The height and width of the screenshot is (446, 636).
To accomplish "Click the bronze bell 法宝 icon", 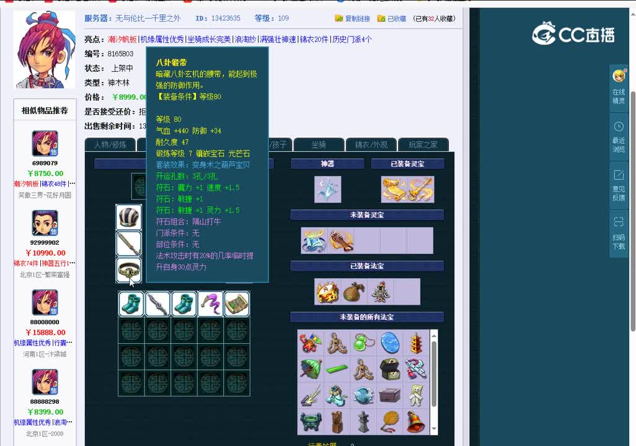I will (416, 421).
